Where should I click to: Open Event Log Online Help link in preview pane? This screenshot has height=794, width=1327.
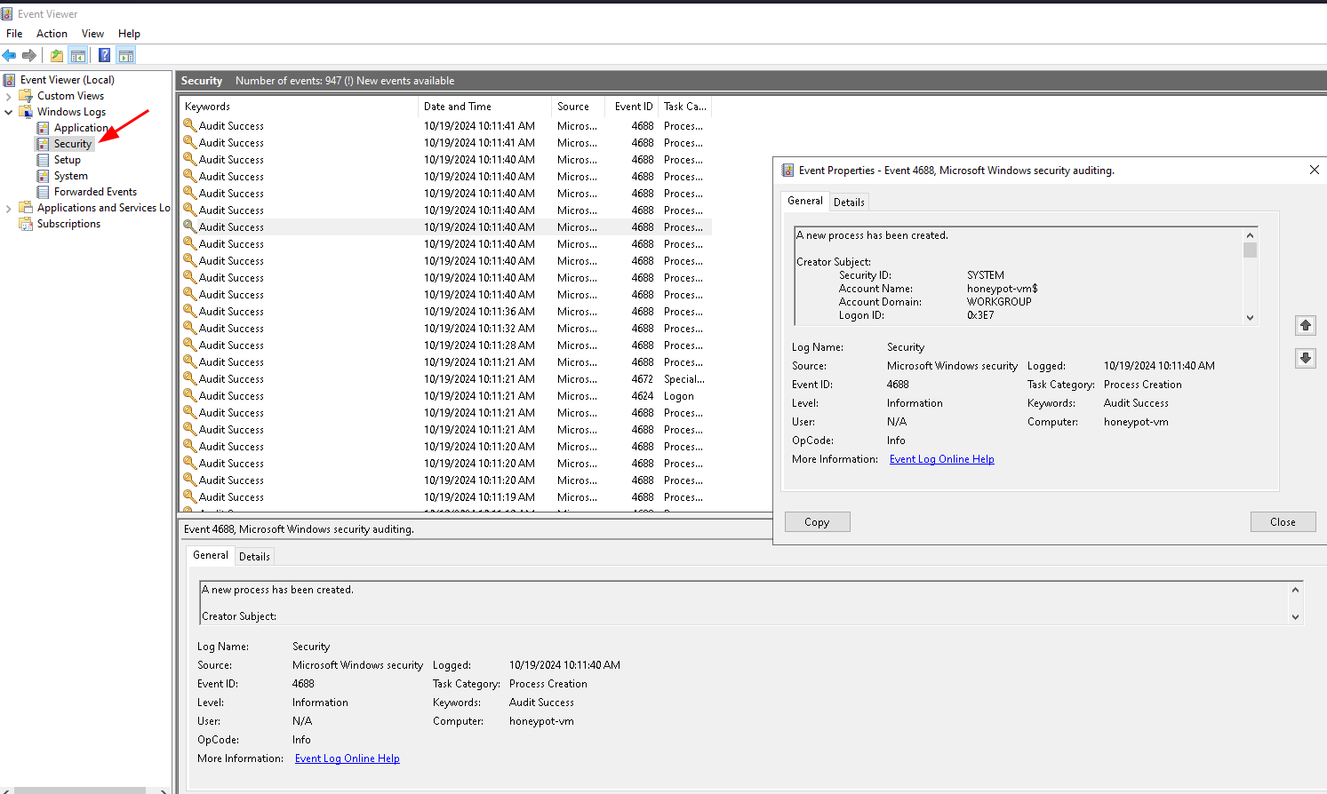347,758
